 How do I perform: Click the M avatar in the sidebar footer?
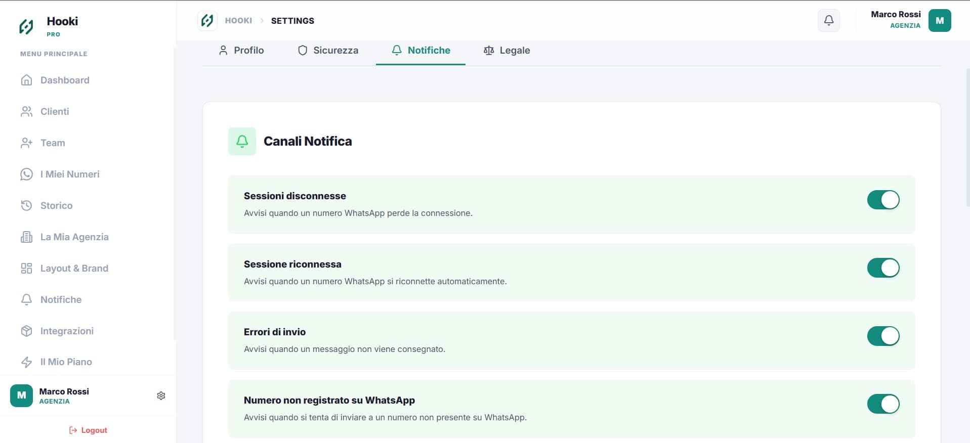pos(21,395)
